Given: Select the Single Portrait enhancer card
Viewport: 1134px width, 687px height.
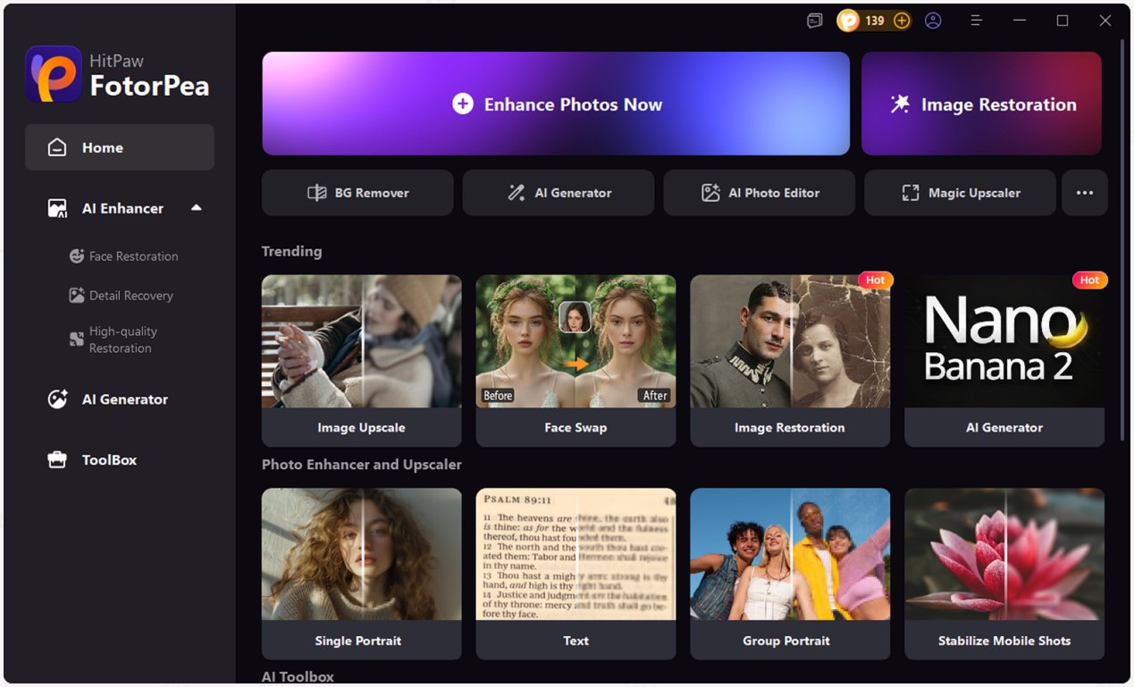Looking at the screenshot, I should click(361, 574).
